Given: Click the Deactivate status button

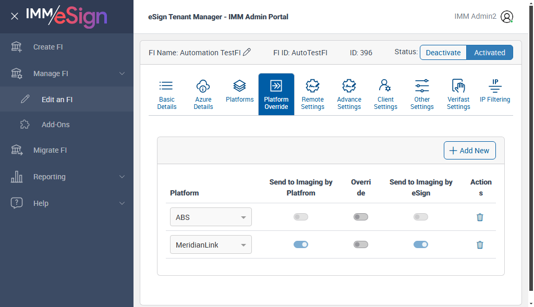Looking at the screenshot, I should 443,53.
